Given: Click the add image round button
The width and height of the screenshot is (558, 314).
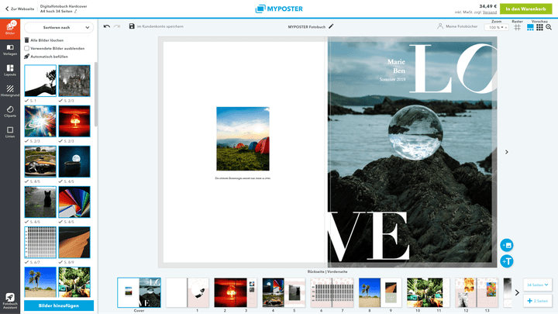Looking at the screenshot, I should [507, 245].
